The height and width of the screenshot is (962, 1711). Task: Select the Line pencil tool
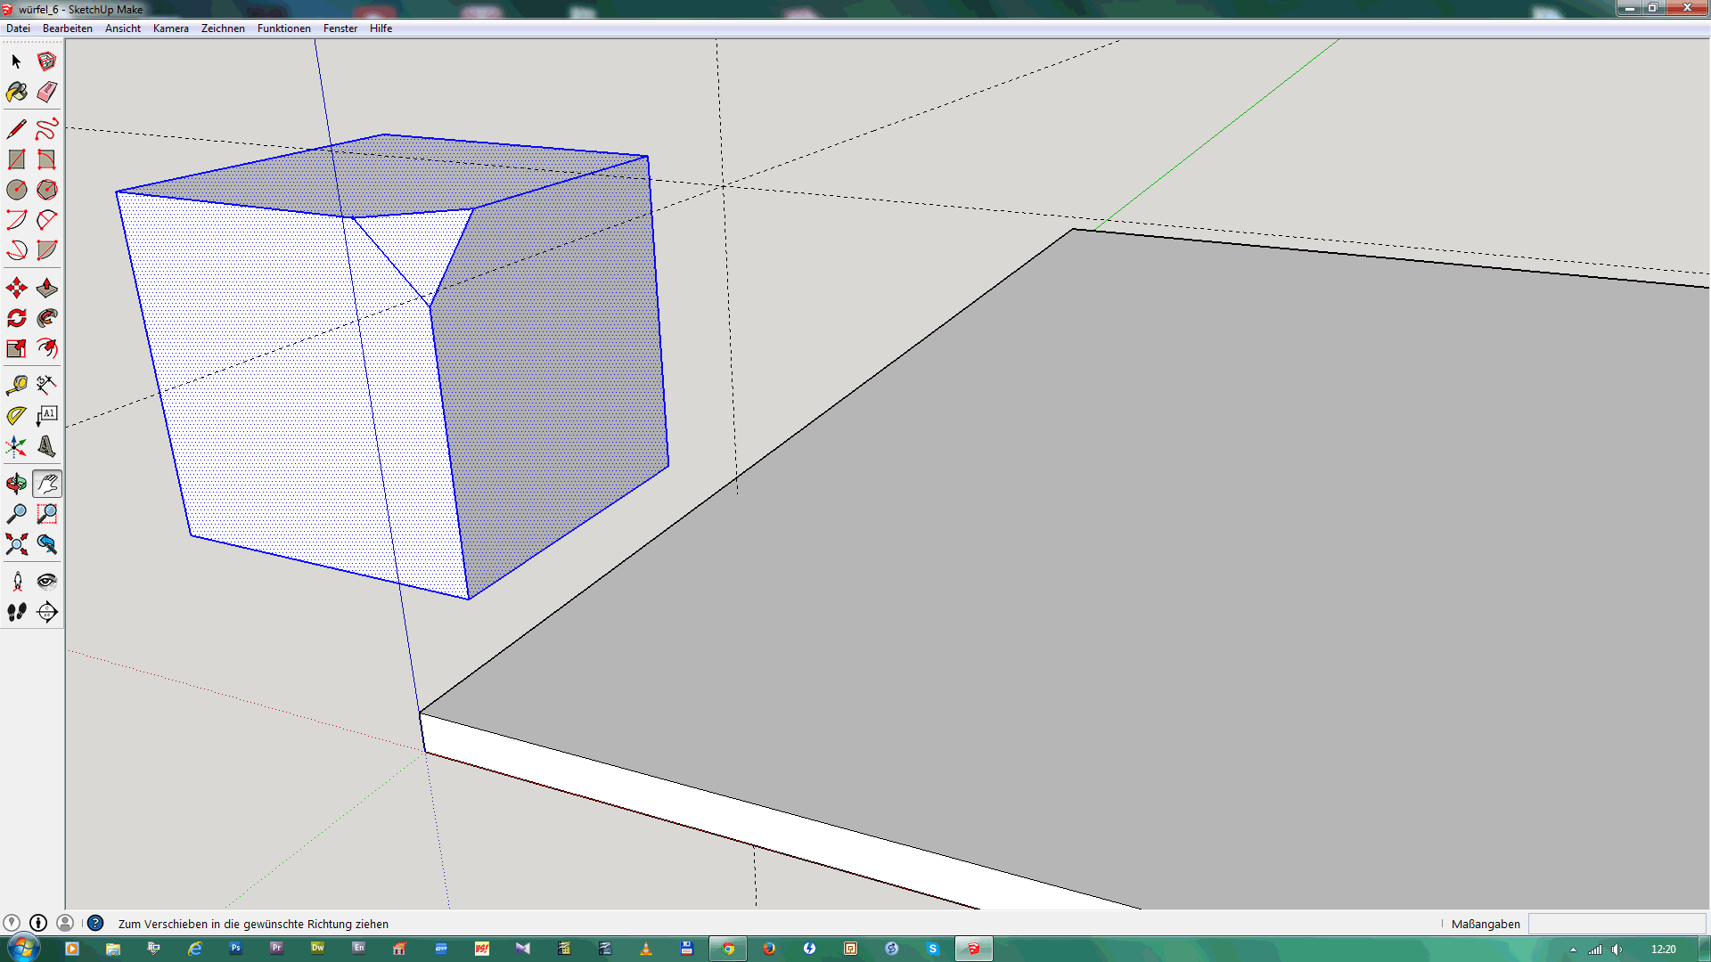point(16,129)
